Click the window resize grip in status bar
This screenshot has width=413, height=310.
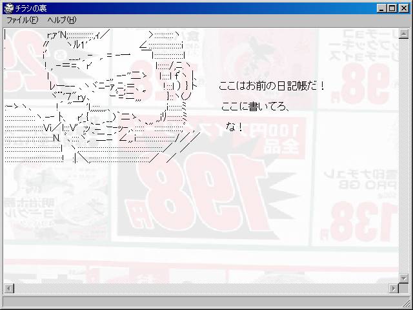[405, 302]
